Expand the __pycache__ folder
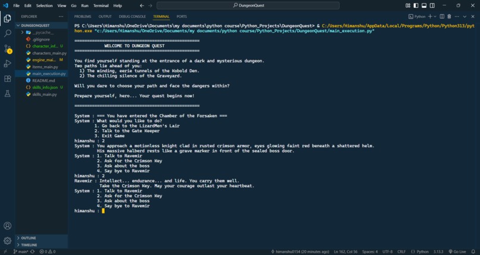This screenshot has width=480, height=255. click(x=41, y=32)
